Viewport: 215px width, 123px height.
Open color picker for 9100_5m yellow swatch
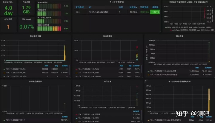click(x=4, y=73)
